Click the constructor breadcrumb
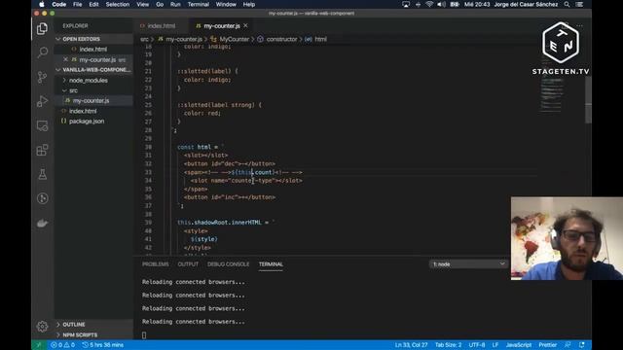Viewport: 623px width, 350px height. (281, 39)
